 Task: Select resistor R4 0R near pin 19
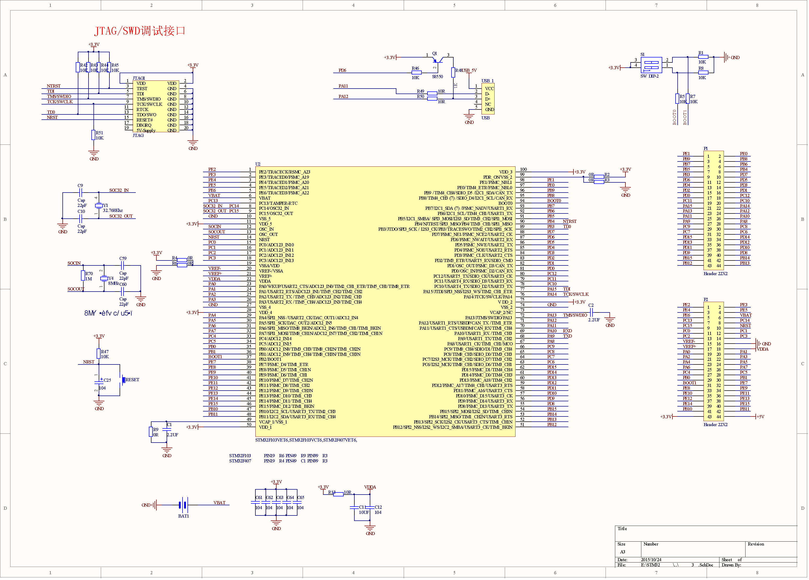182,260
